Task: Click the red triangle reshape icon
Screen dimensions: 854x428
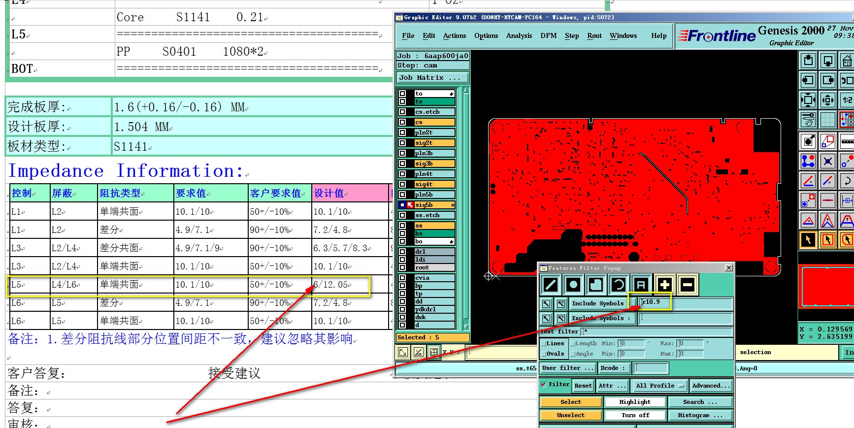Action: coord(808,220)
